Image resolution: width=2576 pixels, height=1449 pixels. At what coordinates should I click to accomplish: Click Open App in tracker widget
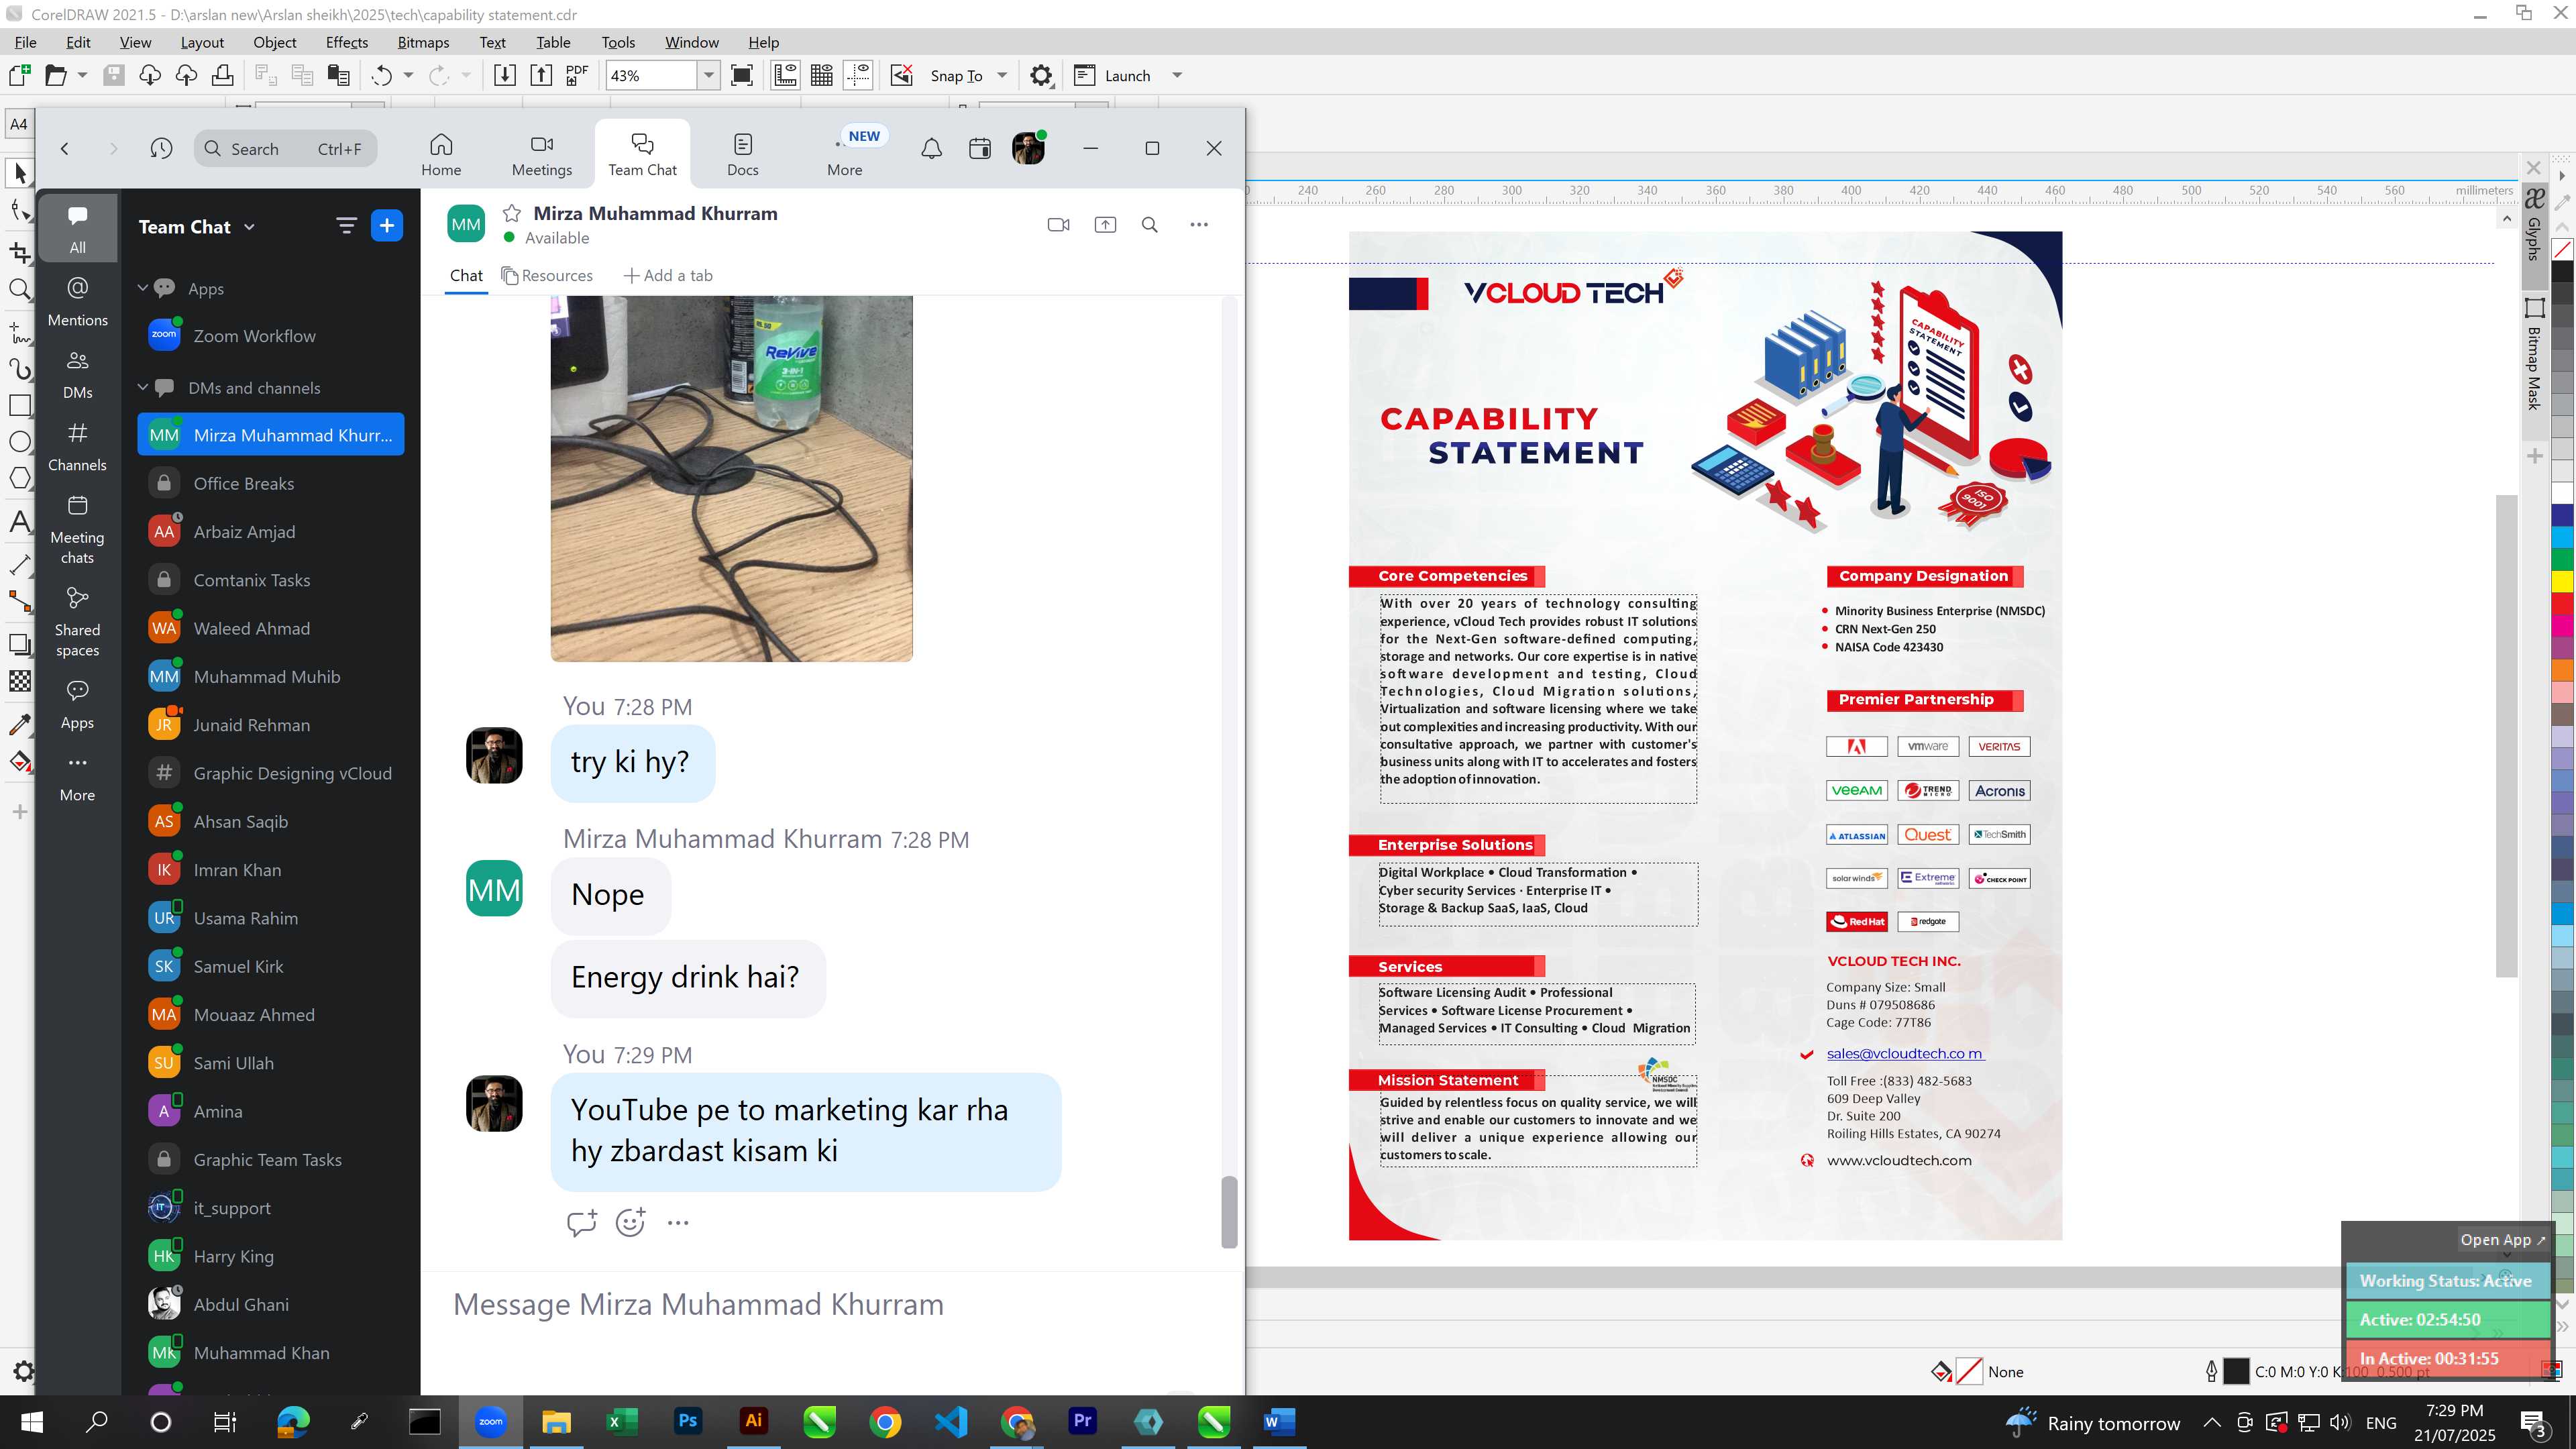point(2503,1240)
